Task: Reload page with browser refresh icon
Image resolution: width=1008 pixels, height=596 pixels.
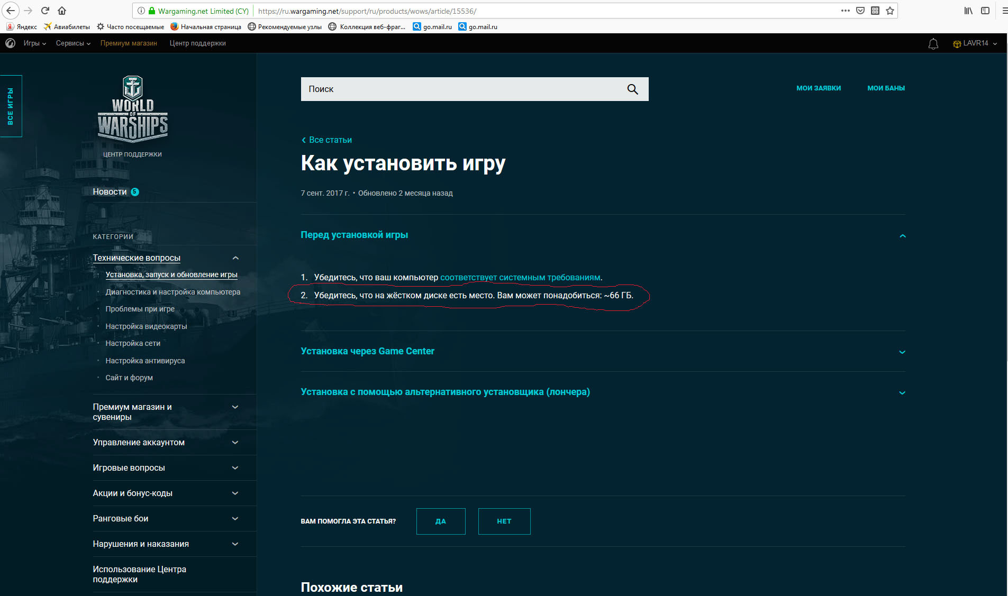Action: coord(46,11)
